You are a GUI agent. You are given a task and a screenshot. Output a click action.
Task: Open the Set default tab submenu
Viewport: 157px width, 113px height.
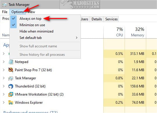pos(45,38)
